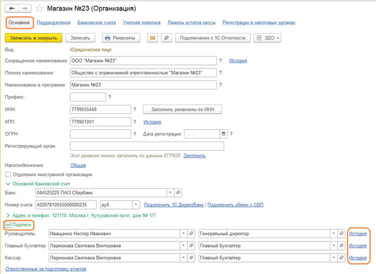Click into the empty ОГРН input field

(100, 134)
